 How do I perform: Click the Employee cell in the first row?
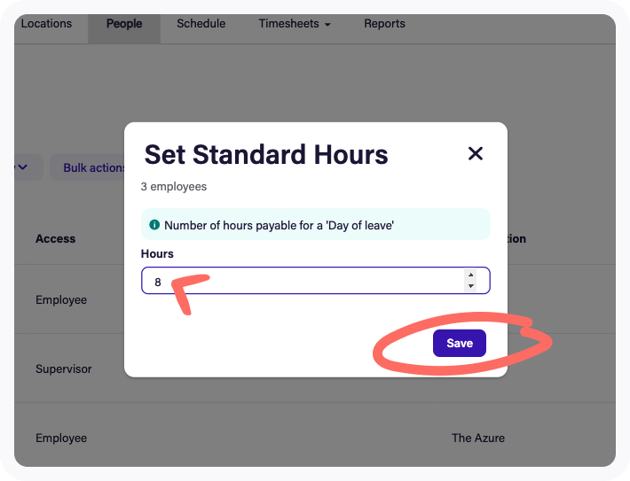pos(61,299)
